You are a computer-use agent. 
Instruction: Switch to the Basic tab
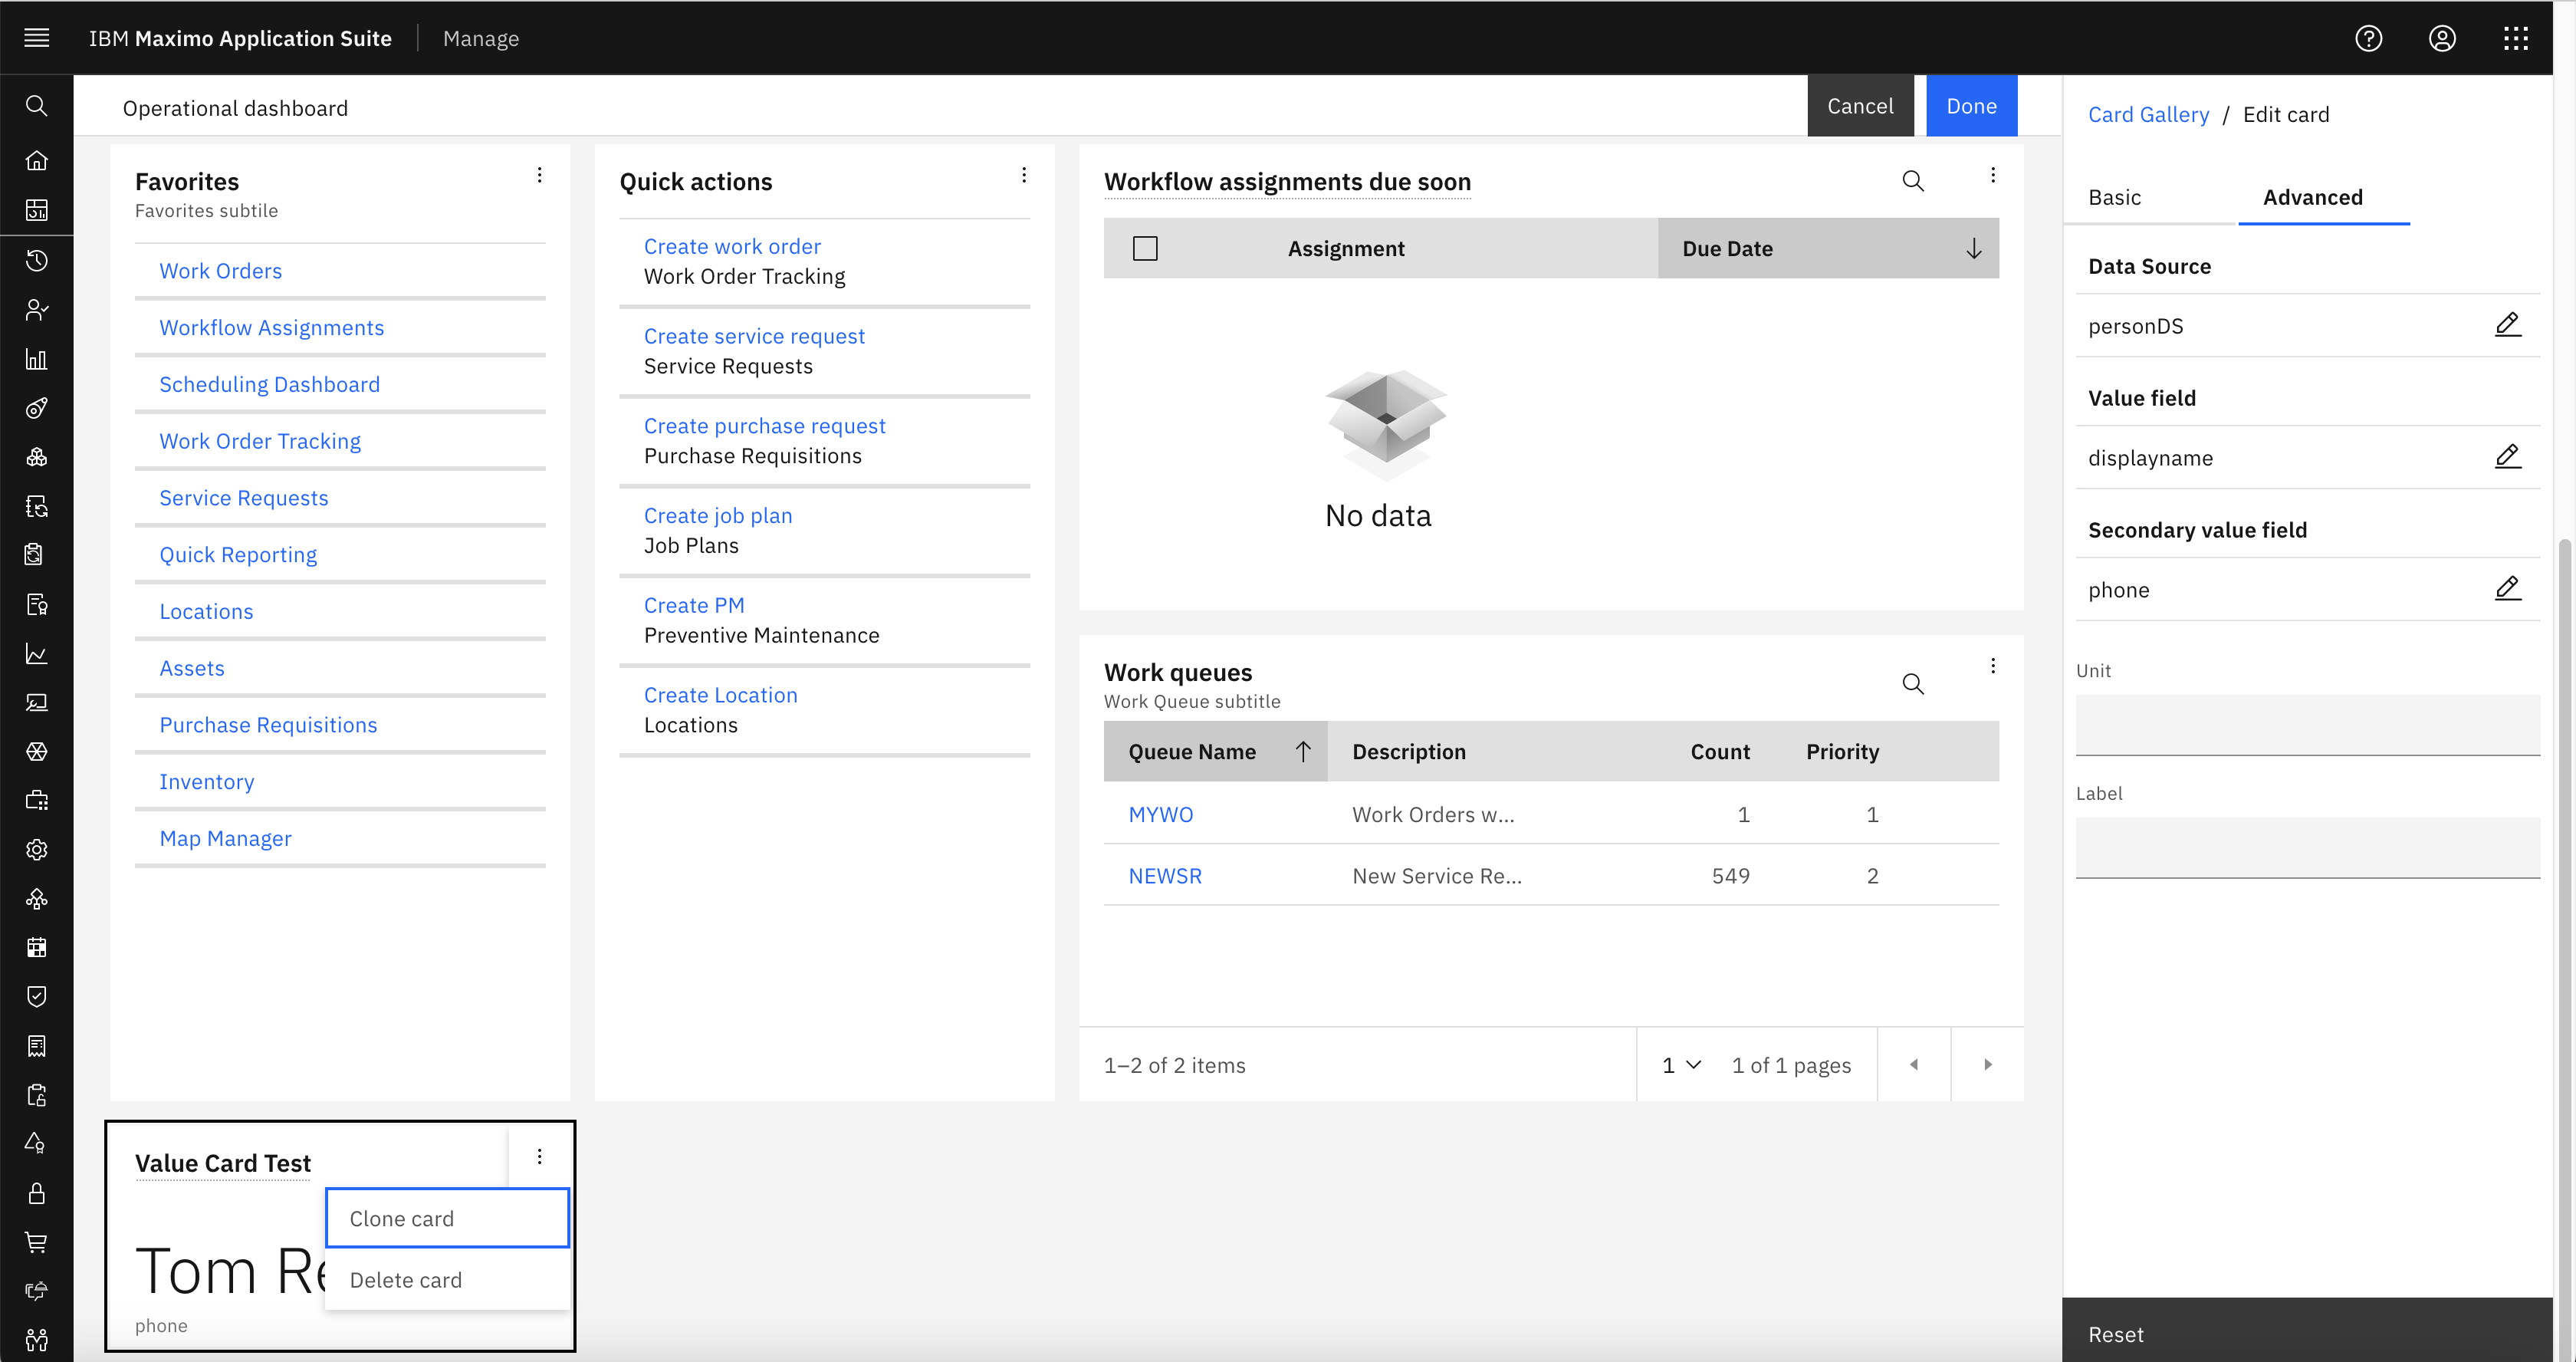coord(2114,197)
